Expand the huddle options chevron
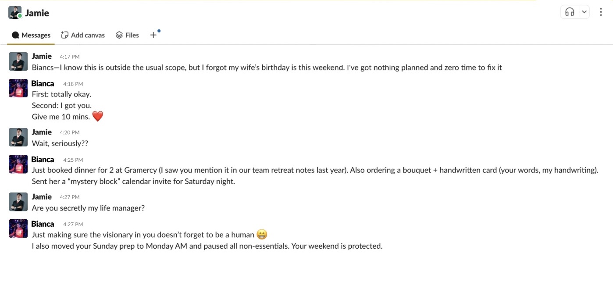 pos(584,12)
